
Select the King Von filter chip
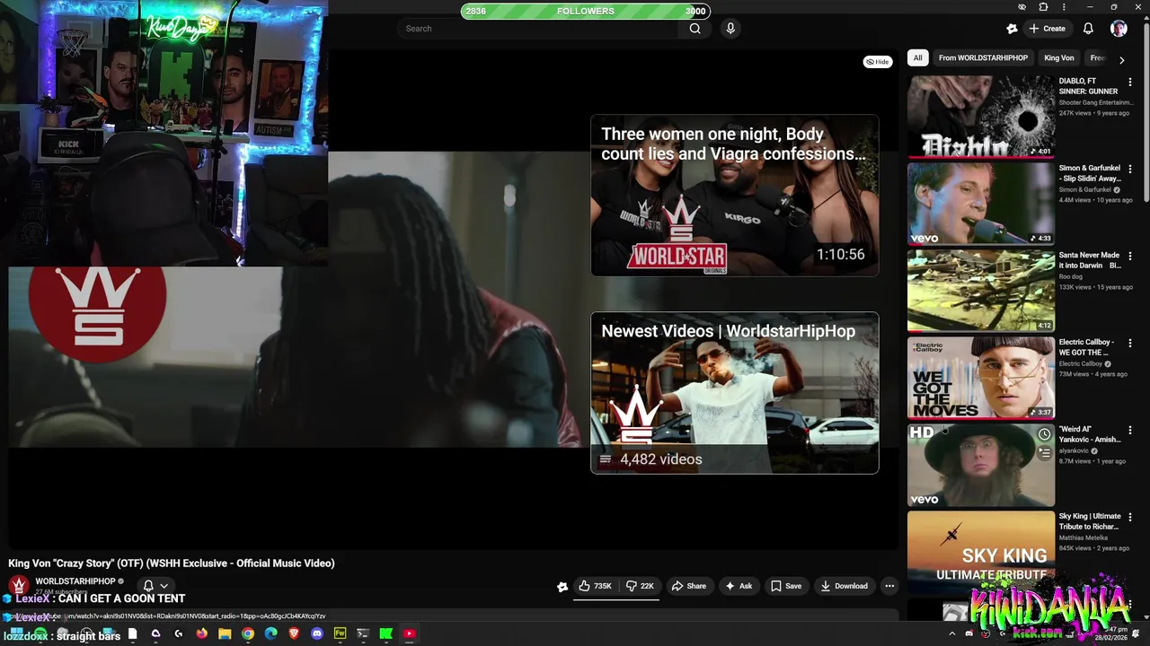click(1058, 58)
